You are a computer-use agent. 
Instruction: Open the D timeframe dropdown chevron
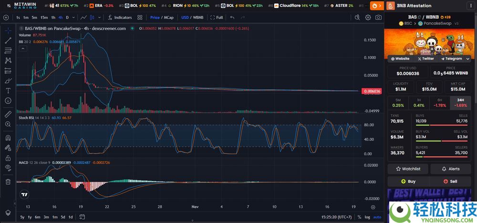(x=73, y=17)
